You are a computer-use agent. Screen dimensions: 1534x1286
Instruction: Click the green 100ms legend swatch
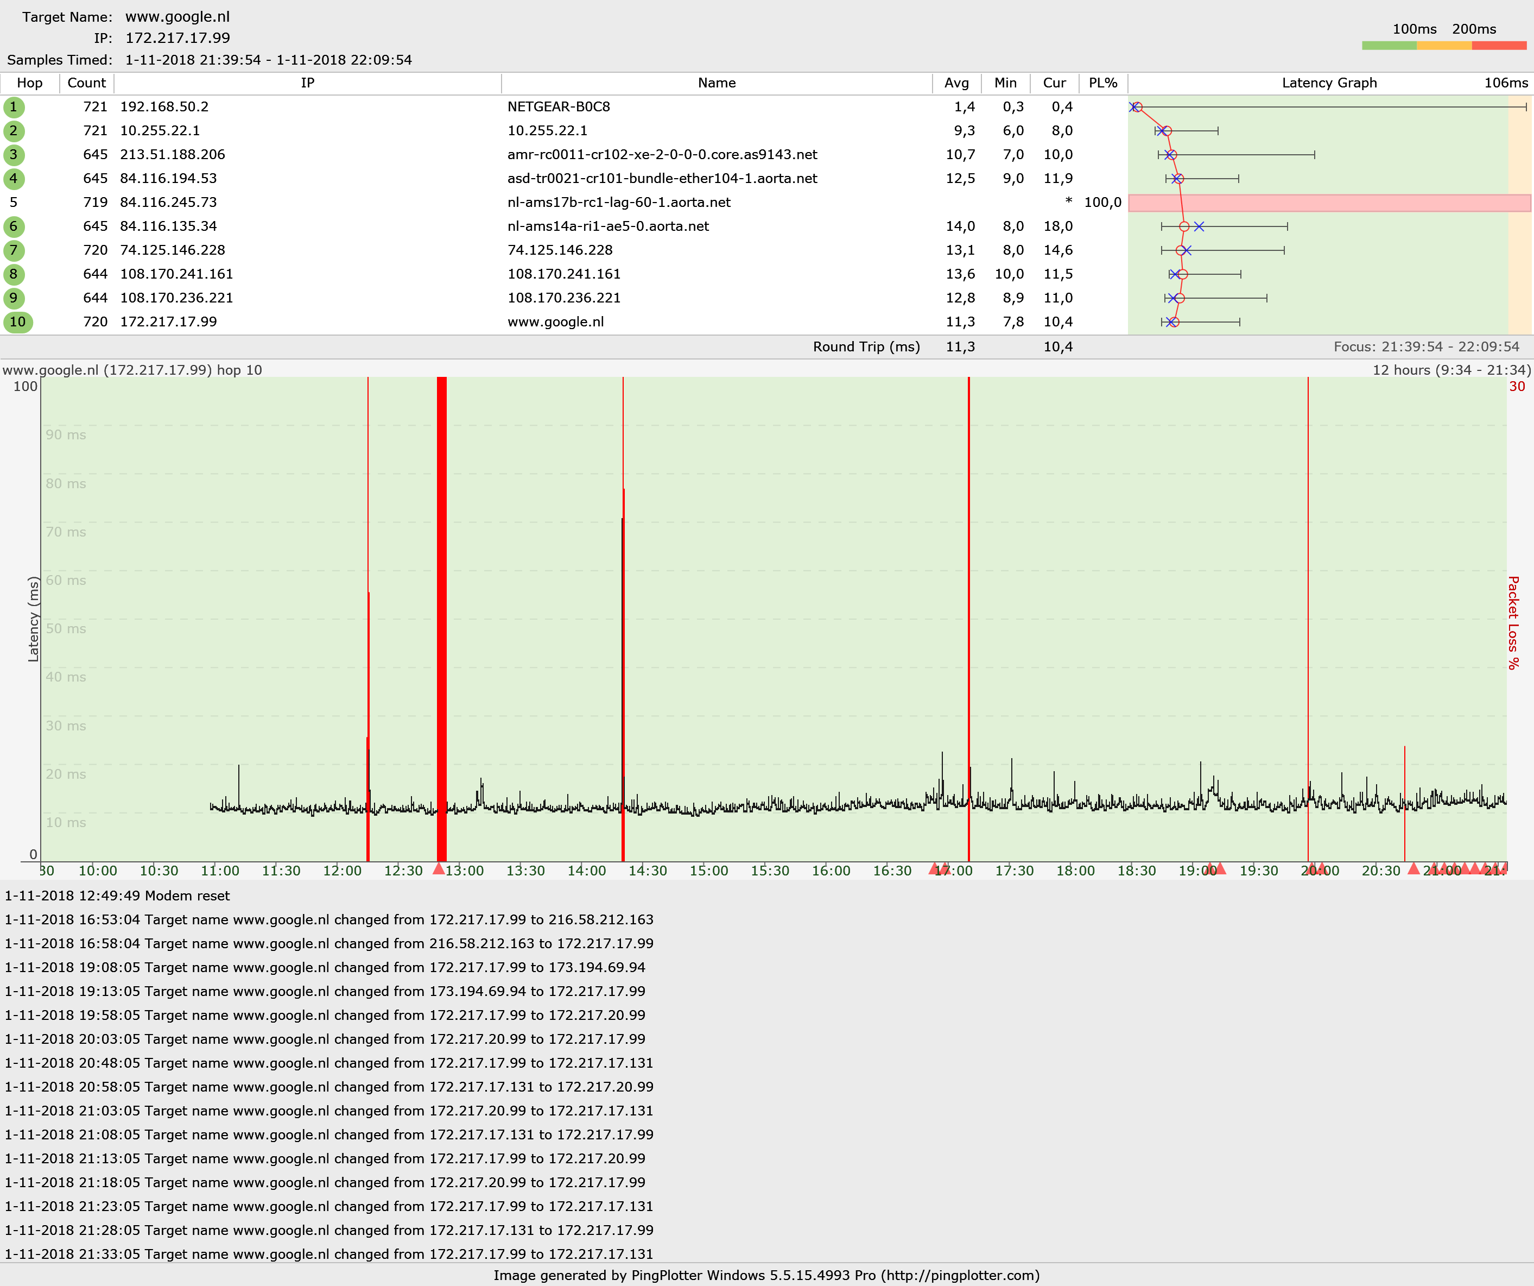(x=1389, y=46)
